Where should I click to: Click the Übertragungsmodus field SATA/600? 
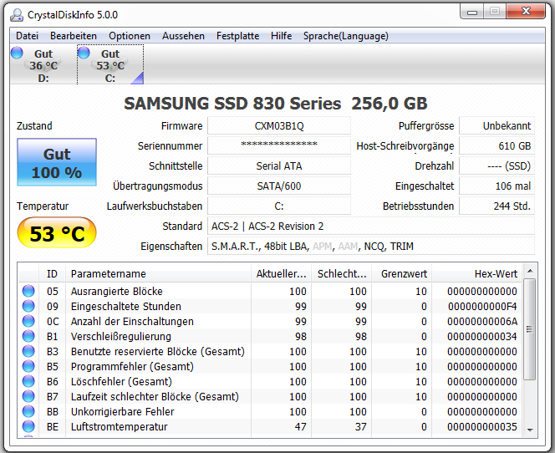coord(279,186)
